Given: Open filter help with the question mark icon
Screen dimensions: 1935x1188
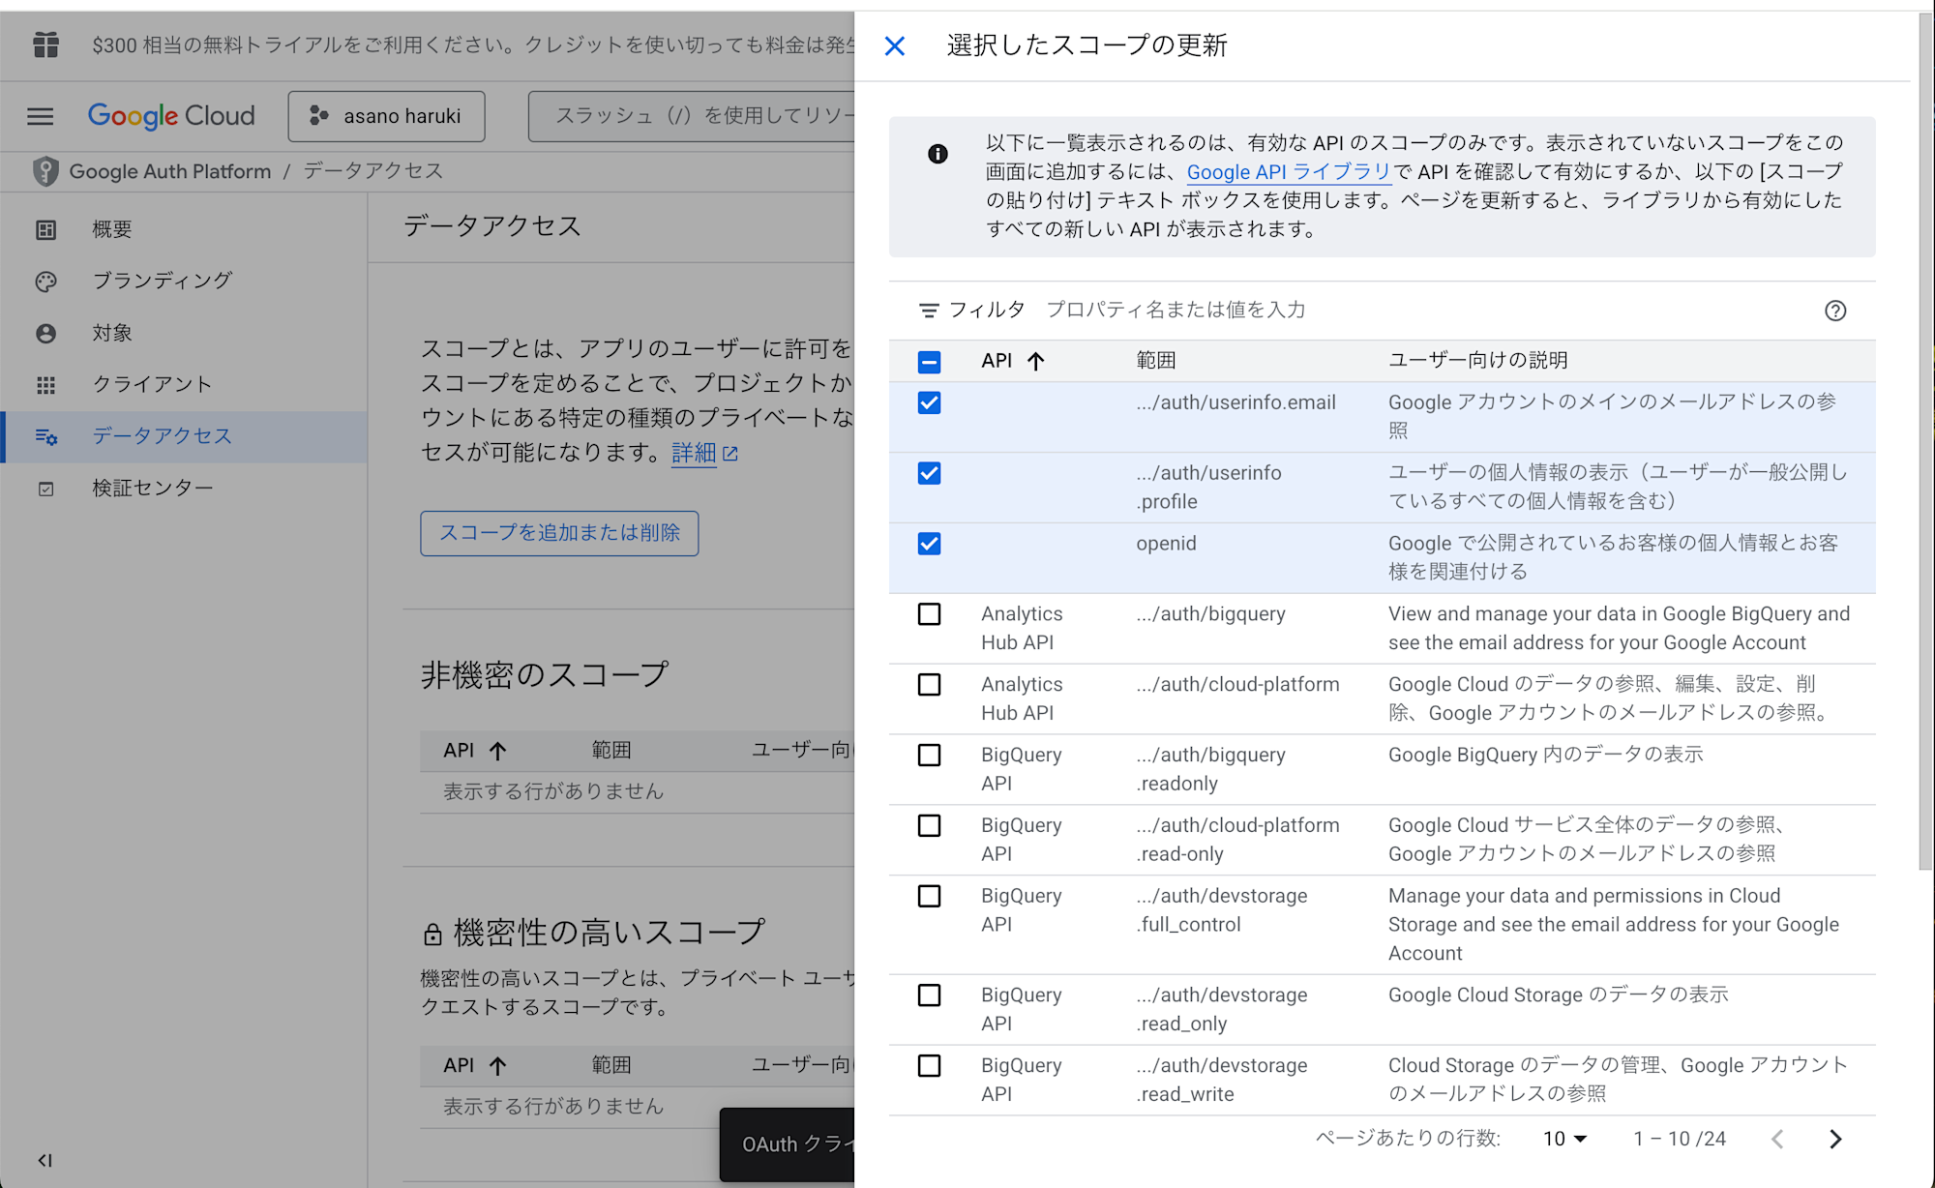Looking at the screenshot, I should point(1835,311).
